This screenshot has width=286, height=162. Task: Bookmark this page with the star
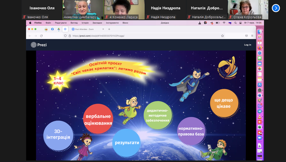(x=222, y=36)
